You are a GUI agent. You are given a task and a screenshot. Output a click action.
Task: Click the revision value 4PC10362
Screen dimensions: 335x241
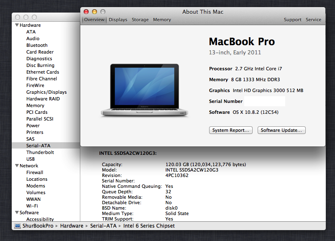click(x=177, y=175)
